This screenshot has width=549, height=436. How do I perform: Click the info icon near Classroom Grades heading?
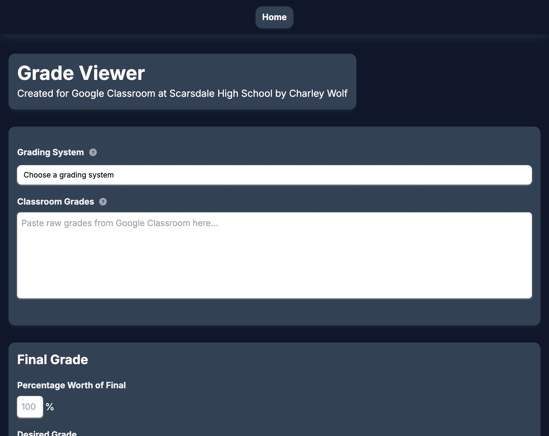pos(103,202)
